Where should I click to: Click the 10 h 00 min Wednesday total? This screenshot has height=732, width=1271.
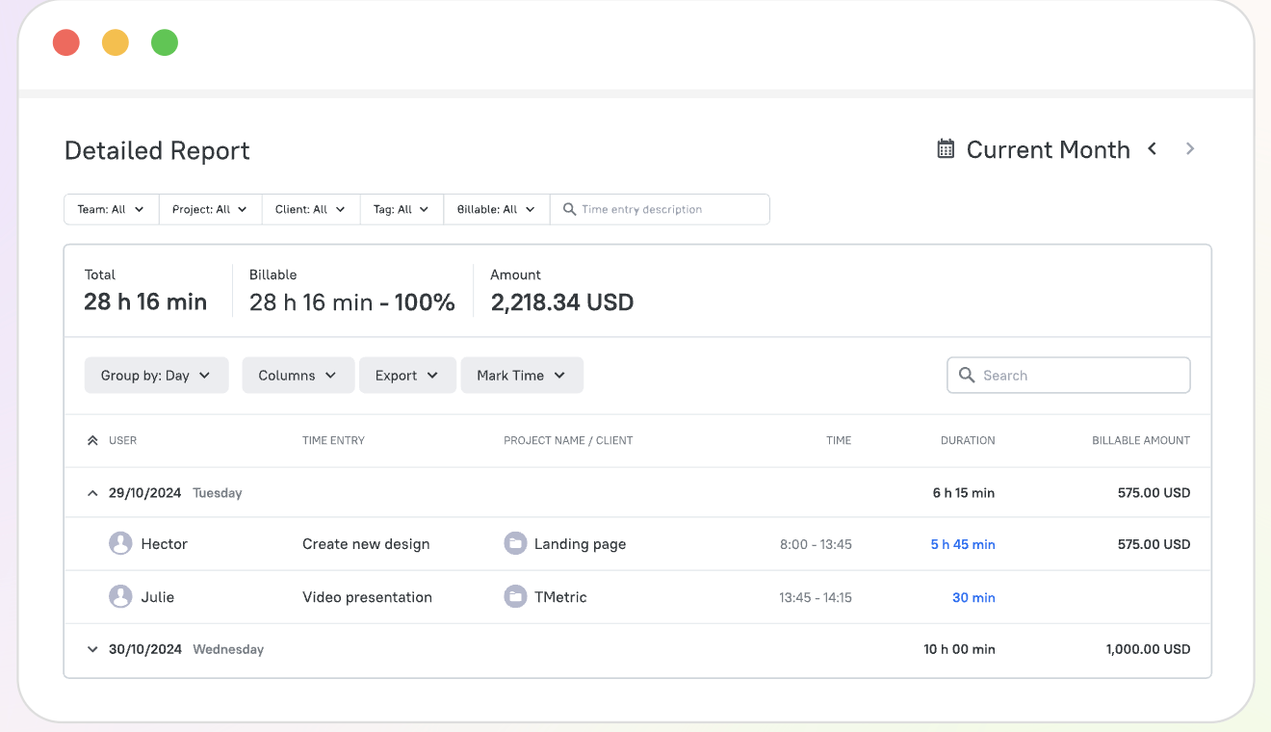(960, 649)
